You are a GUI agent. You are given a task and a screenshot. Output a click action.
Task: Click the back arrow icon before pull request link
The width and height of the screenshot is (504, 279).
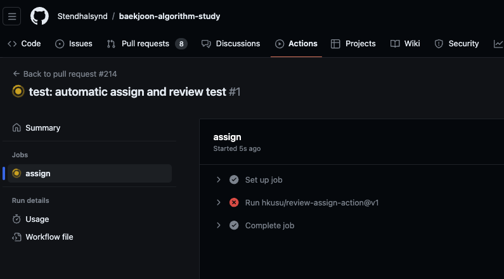(x=16, y=74)
